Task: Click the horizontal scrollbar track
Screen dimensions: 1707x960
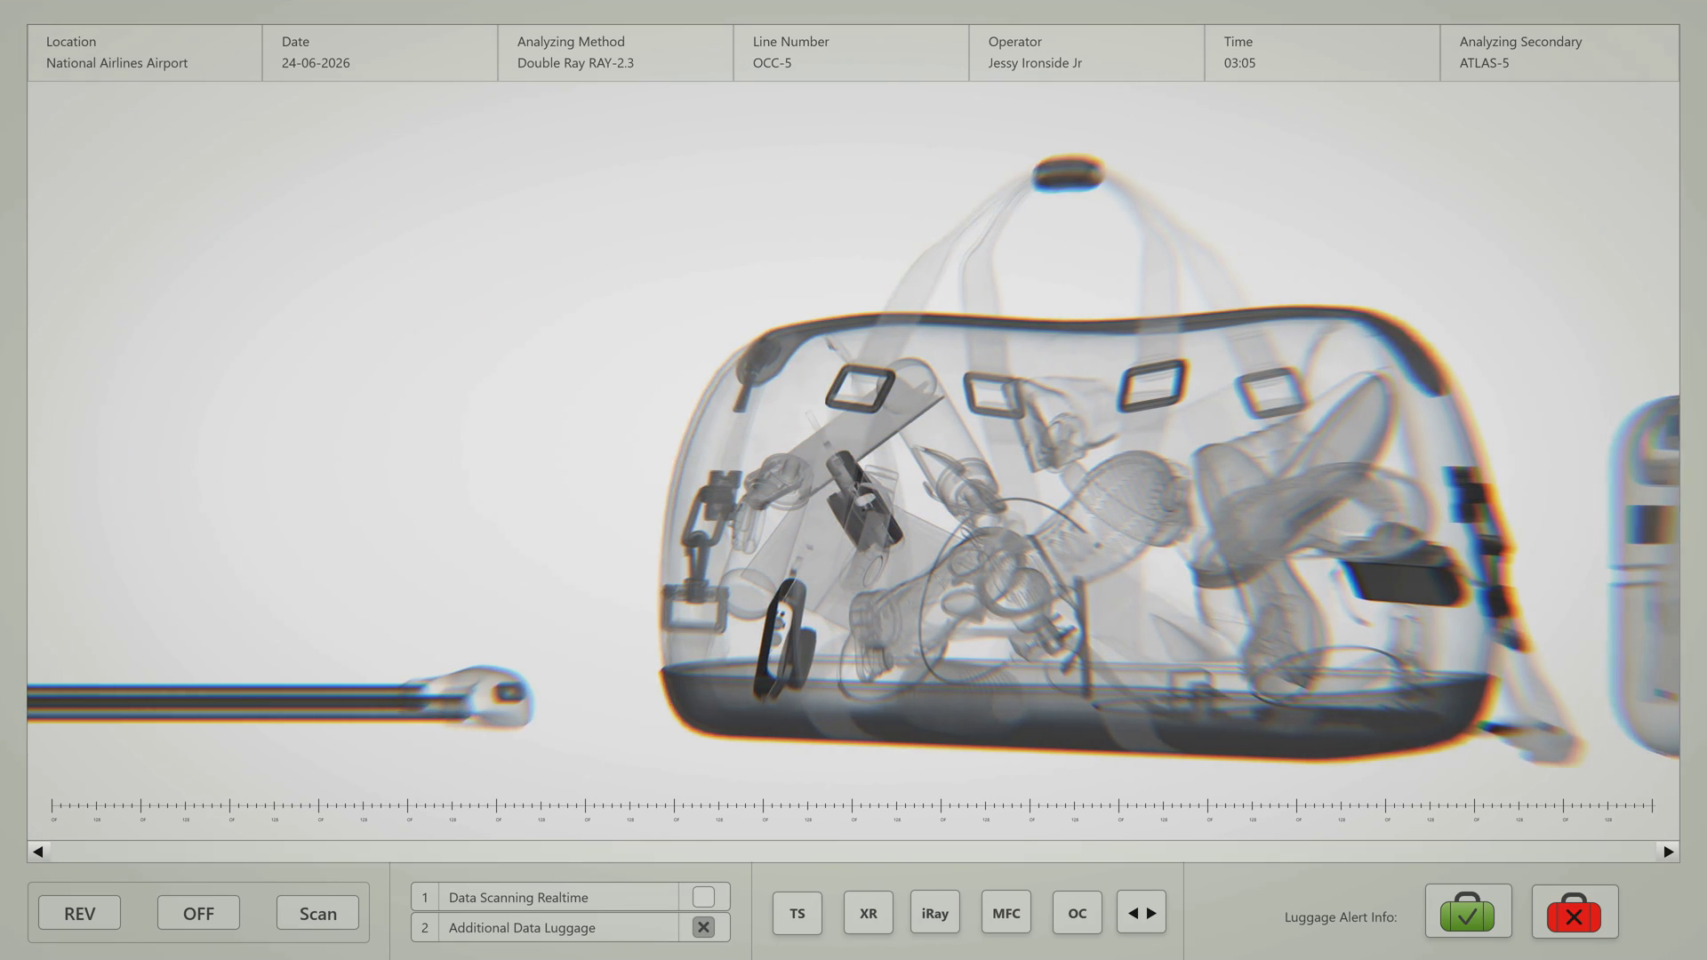Action: (853, 852)
